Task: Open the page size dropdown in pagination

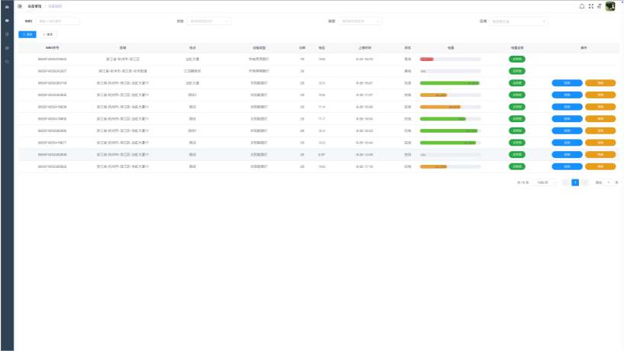Action: [x=545, y=182]
